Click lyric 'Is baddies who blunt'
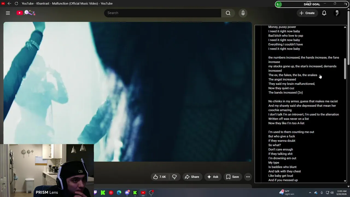 coord(282,167)
